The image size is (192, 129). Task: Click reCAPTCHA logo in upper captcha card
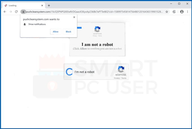[x=97, y=29]
